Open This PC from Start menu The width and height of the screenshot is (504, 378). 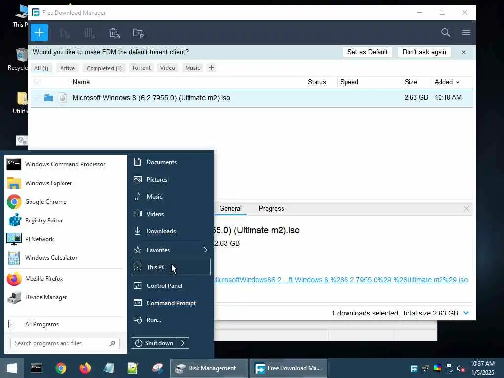[171, 267]
